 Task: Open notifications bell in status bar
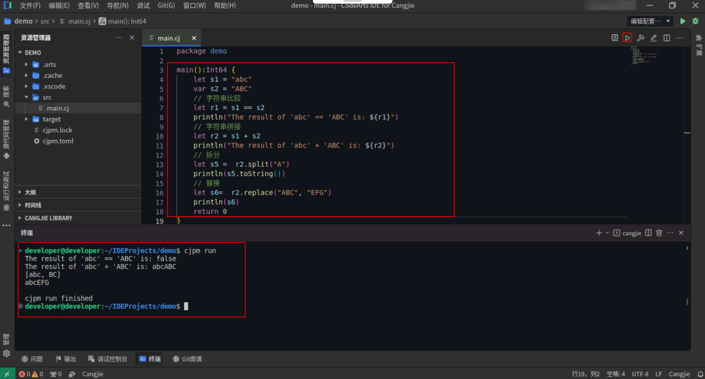(700, 374)
